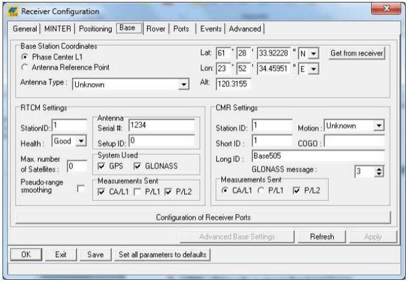This screenshot has height=281, width=407.
Task: Click the Refresh button
Action: (322, 237)
